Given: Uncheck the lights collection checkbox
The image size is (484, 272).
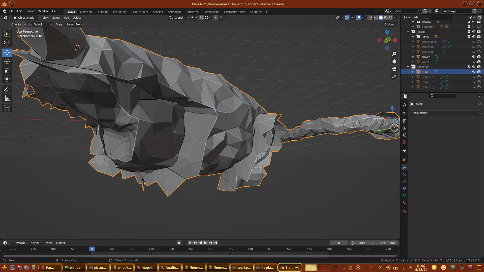Looking at the screenshot, I should click(469, 37).
